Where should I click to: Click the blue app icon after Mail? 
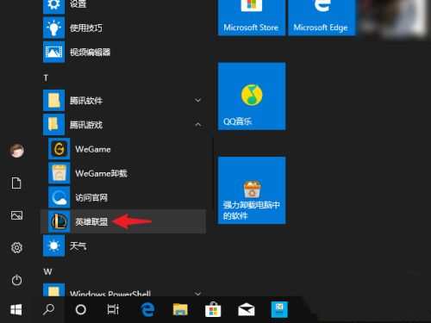click(x=279, y=309)
